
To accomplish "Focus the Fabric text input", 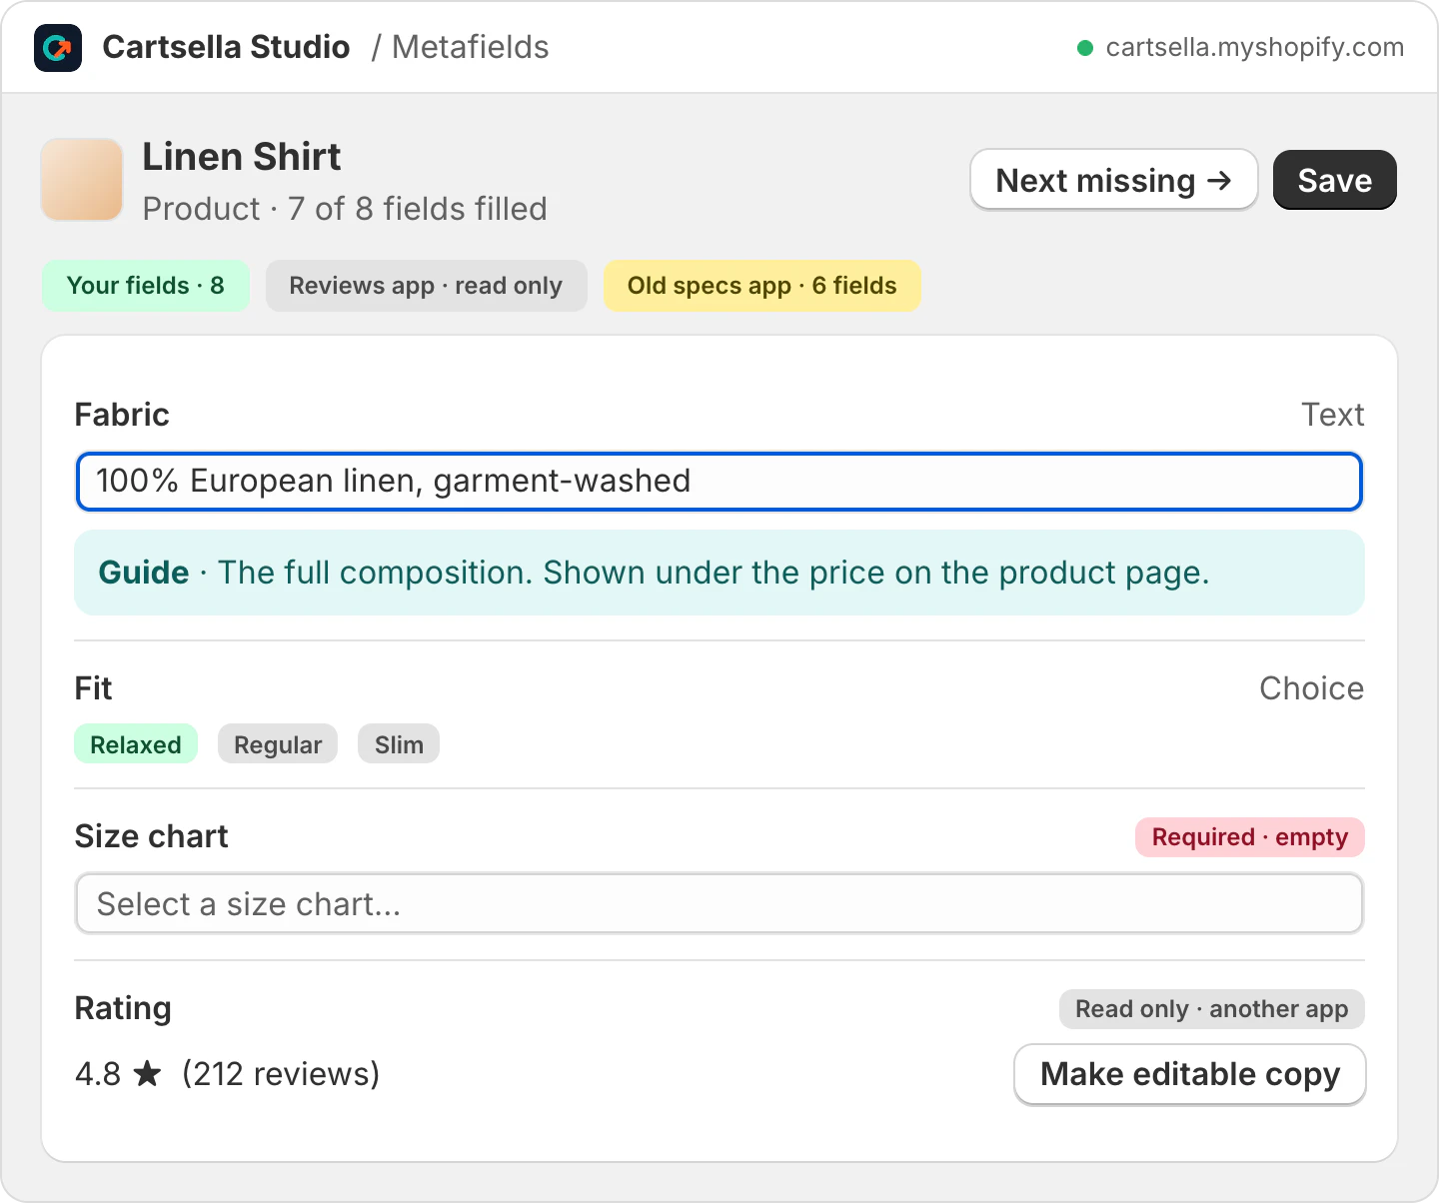I will pos(719,482).
